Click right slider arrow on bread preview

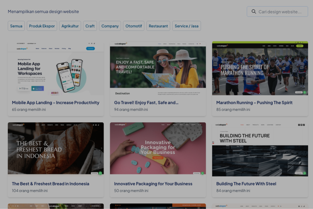[101, 149]
